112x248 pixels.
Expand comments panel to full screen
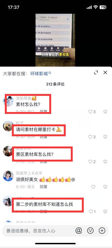(x=96, y=73)
